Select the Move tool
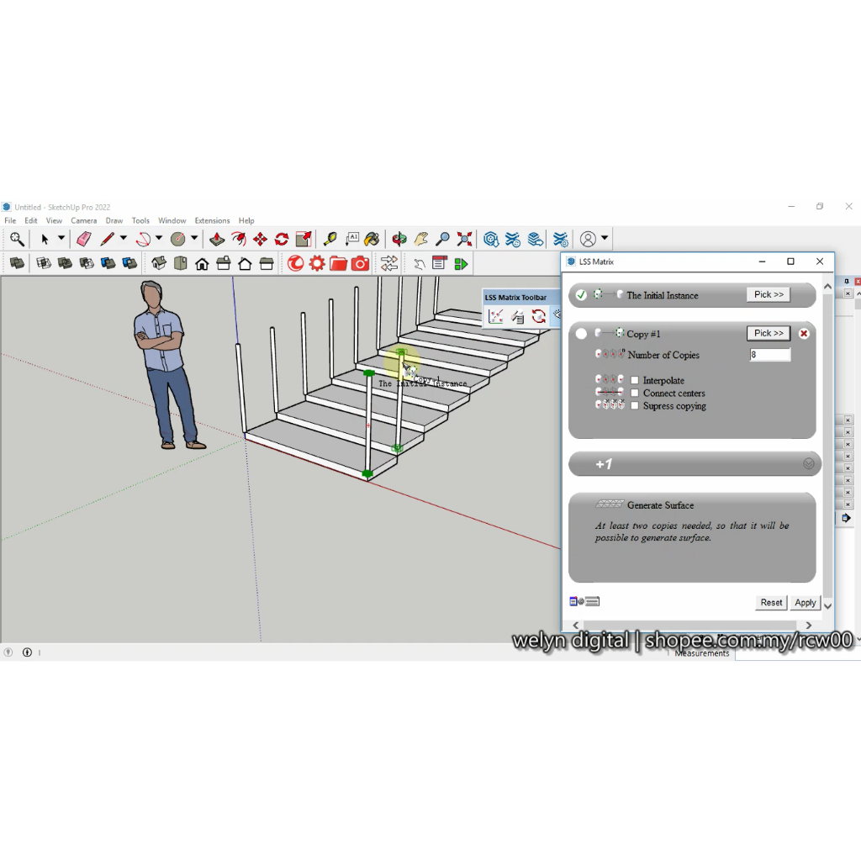Image resolution: width=861 pixels, height=861 pixels. [x=260, y=239]
